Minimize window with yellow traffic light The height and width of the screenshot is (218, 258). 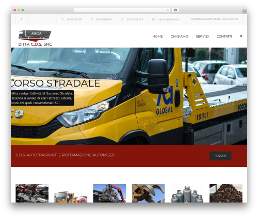[19, 10]
